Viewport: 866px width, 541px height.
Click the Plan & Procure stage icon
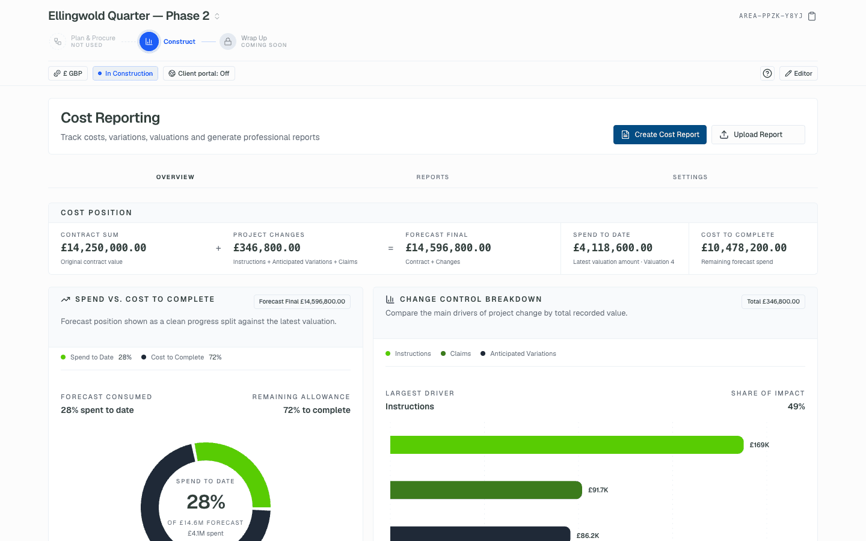(x=58, y=41)
